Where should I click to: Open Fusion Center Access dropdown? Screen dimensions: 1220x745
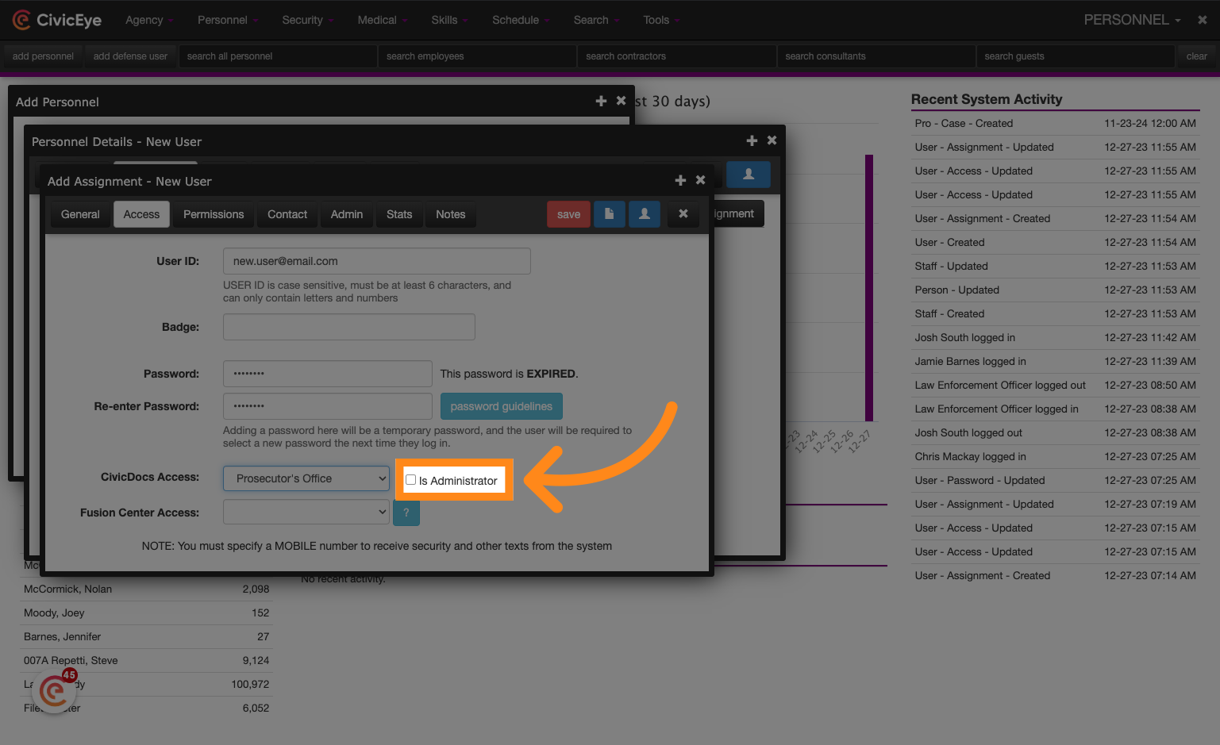pos(306,512)
